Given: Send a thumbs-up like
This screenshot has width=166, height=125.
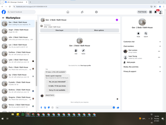Looking at the screenshot, I should [x=118, y=107].
